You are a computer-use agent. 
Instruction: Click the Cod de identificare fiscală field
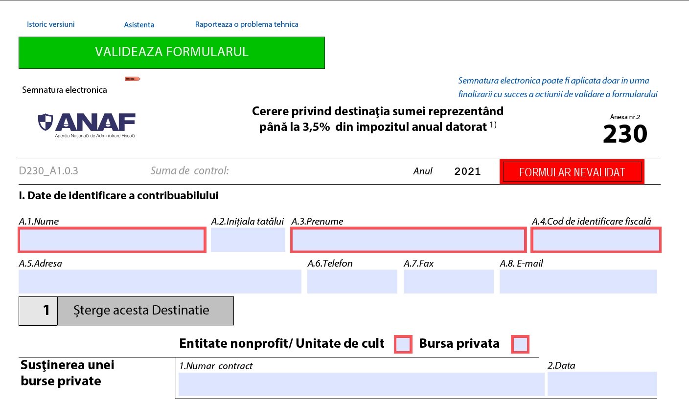pos(596,240)
